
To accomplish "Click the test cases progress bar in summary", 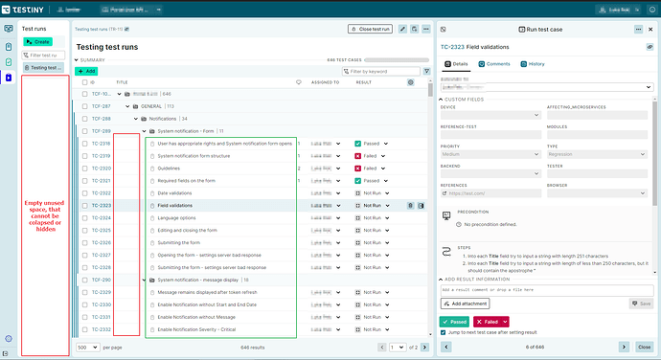I will 397,60.
